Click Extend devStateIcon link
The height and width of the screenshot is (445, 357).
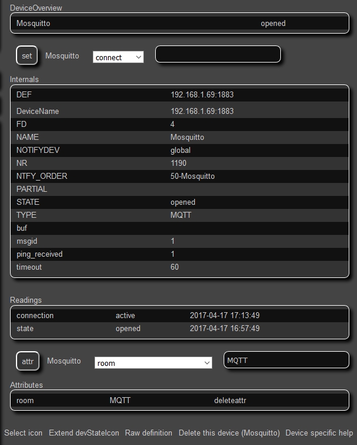click(84, 433)
